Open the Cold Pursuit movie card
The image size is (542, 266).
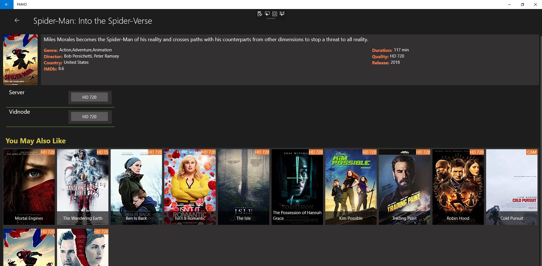click(x=512, y=187)
